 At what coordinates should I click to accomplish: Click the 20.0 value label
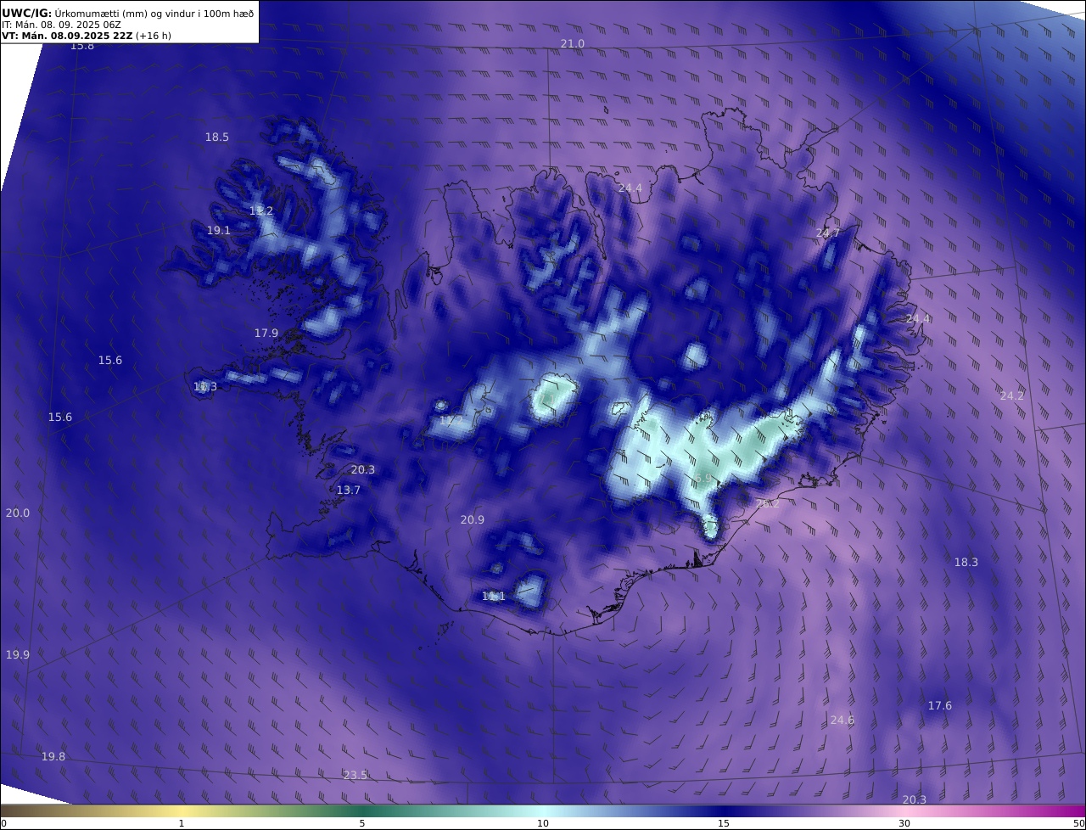pos(18,513)
